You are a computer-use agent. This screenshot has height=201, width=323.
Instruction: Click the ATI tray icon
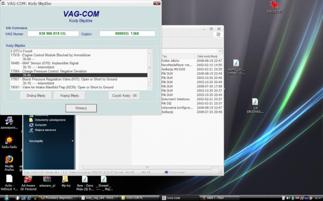pyautogui.click(x=297, y=198)
